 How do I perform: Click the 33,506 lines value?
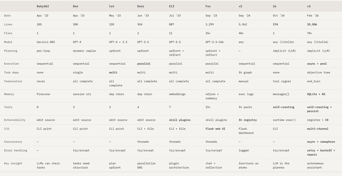pos(312,24)
